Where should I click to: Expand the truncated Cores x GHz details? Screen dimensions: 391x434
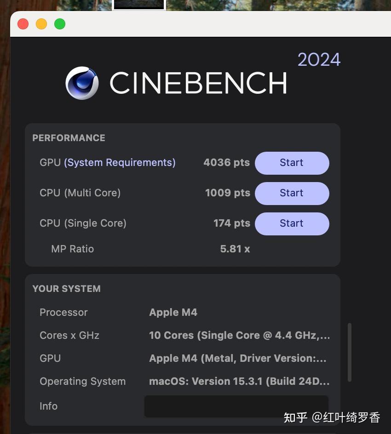pos(239,335)
